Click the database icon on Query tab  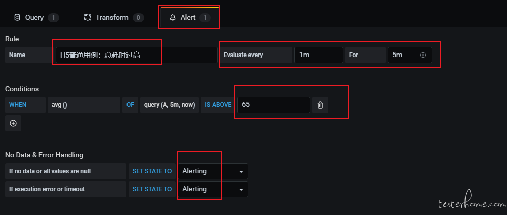point(17,17)
